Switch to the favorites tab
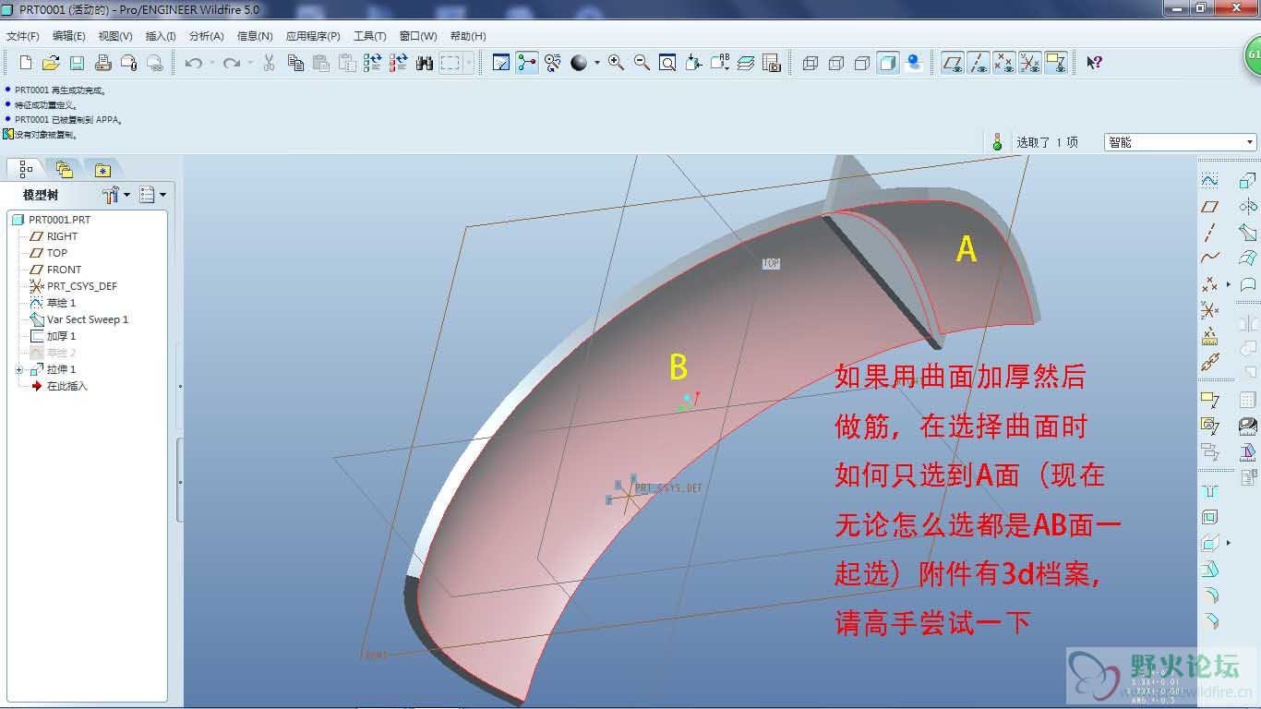 (102, 170)
